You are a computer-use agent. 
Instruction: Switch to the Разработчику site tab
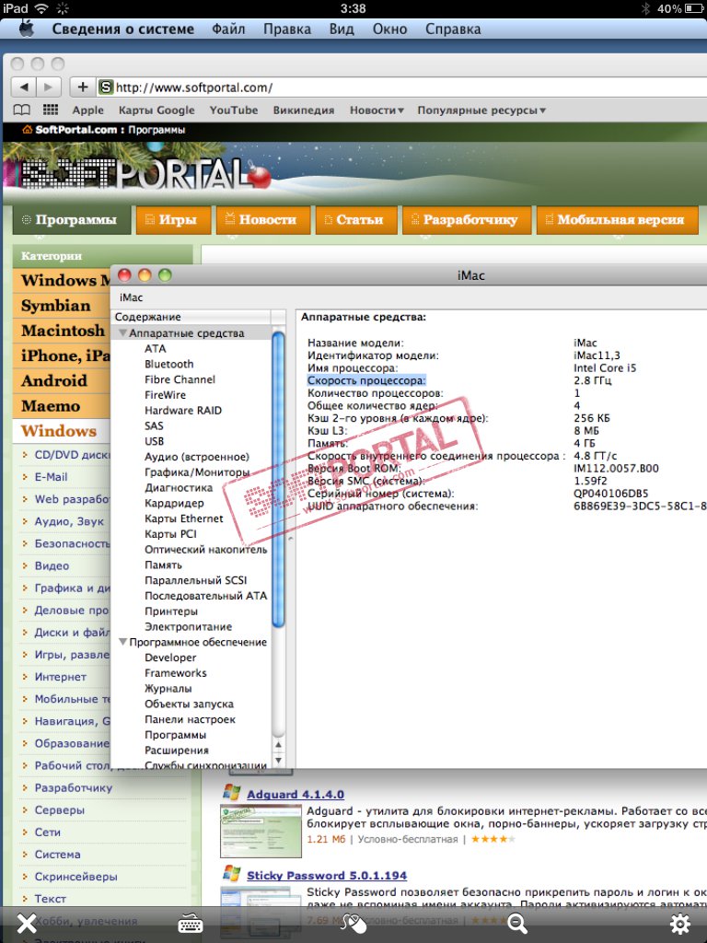(467, 220)
